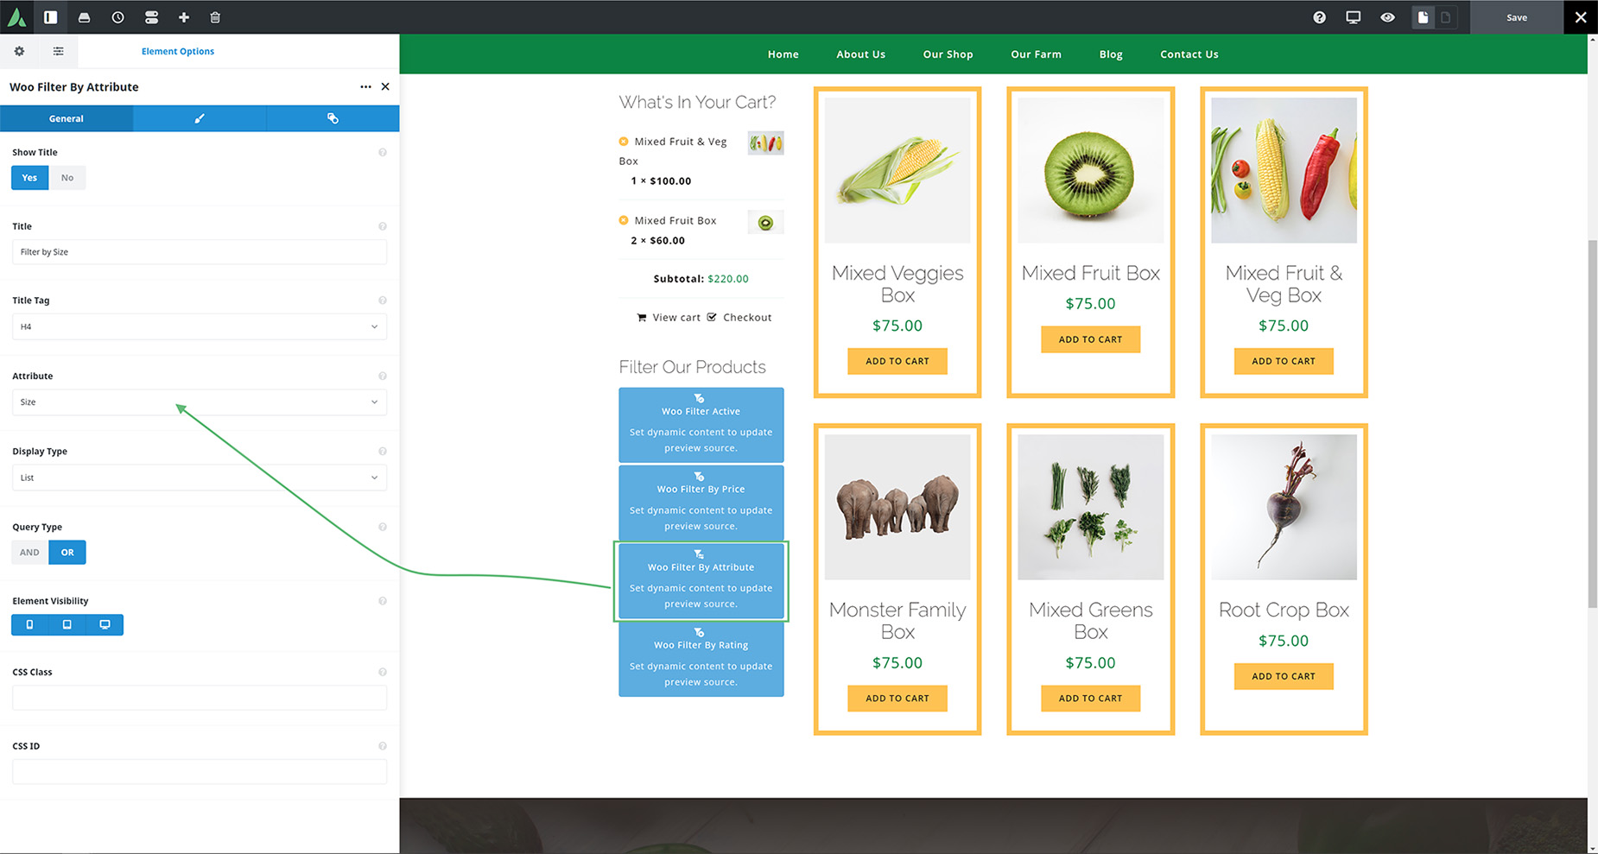Add Root Crop Box to cart

pyautogui.click(x=1284, y=676)
